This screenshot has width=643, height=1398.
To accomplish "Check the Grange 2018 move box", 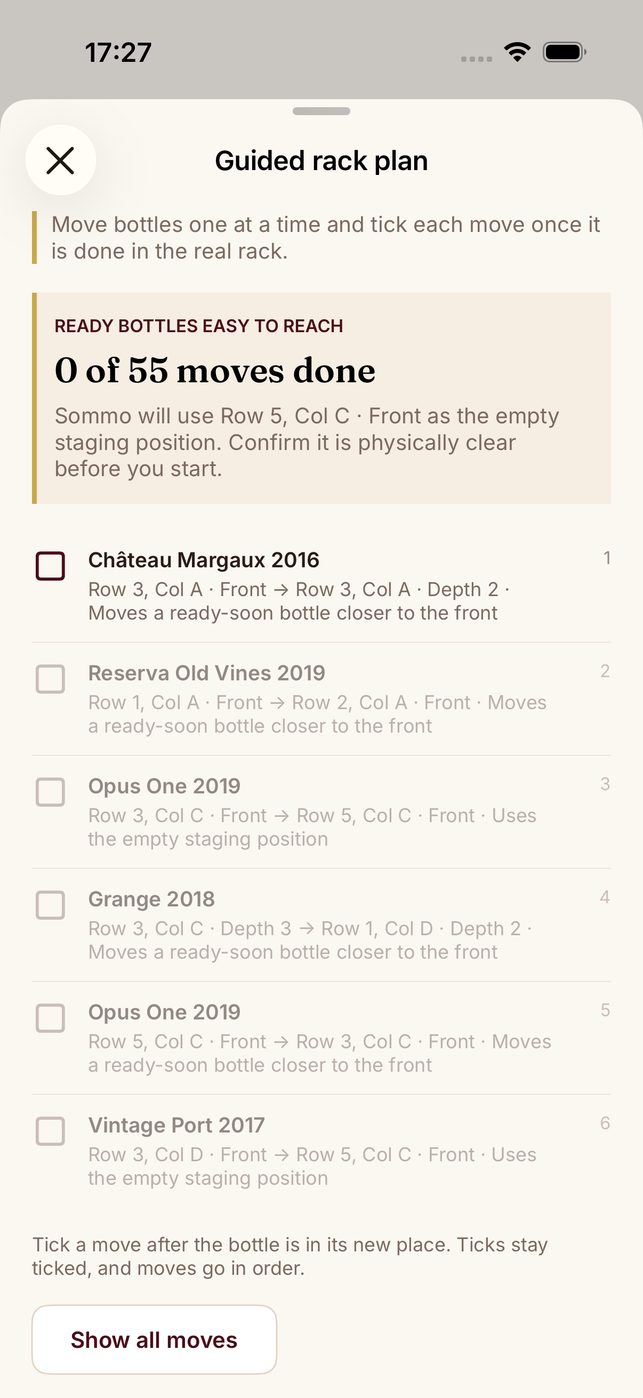I will [x=51, y=905].
